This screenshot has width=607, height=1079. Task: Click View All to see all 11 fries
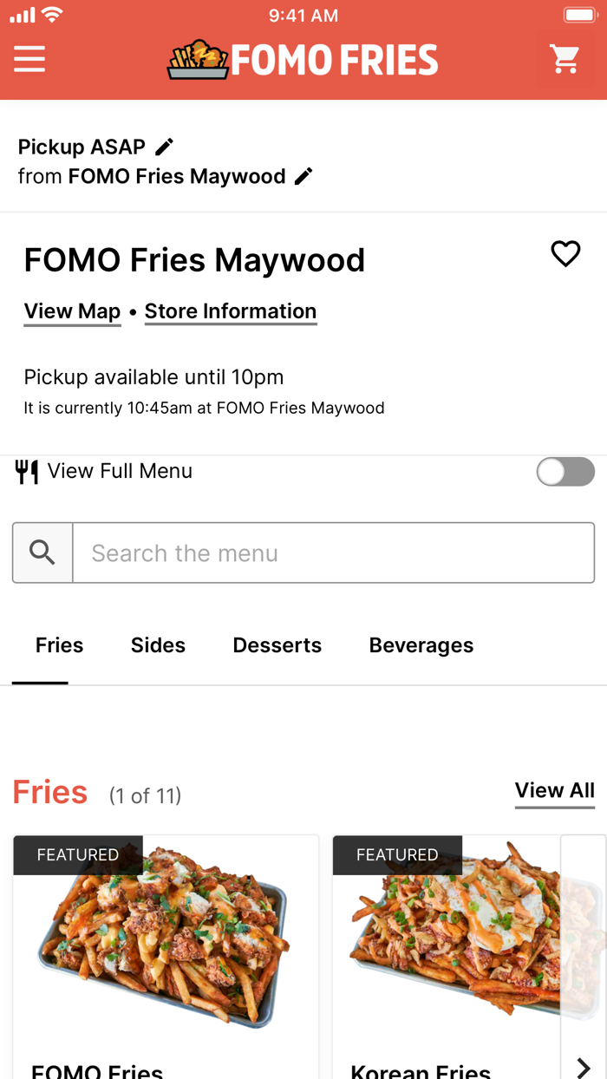click(x=554, y=790)
